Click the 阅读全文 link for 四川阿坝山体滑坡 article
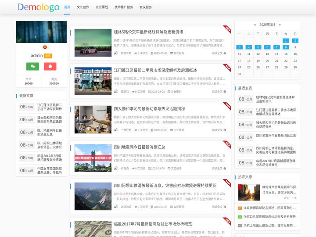Screen dimensions: 316x237 [x=219, y=207]
